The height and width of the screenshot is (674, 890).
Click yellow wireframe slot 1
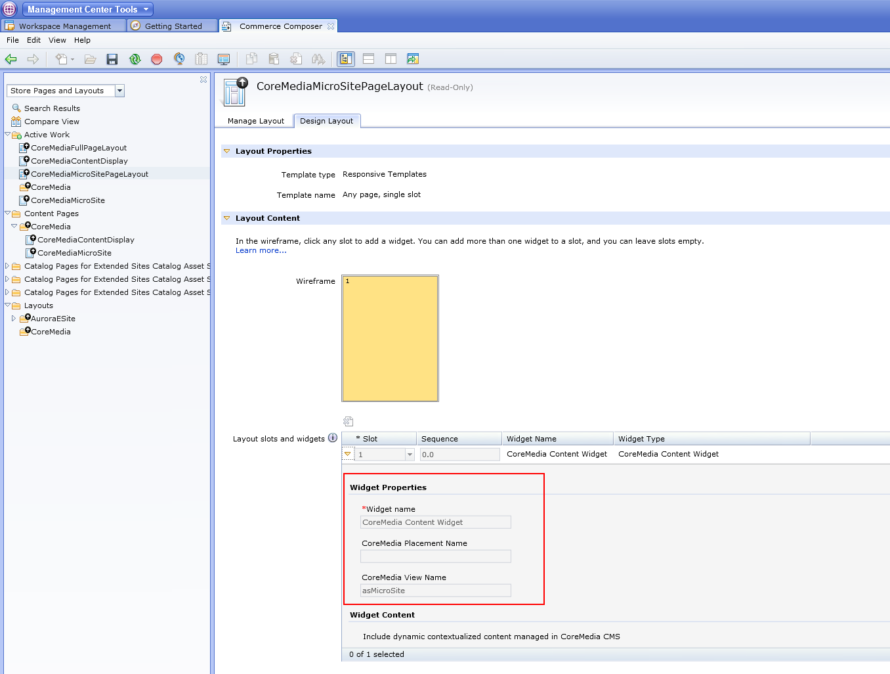pos(390,338)
